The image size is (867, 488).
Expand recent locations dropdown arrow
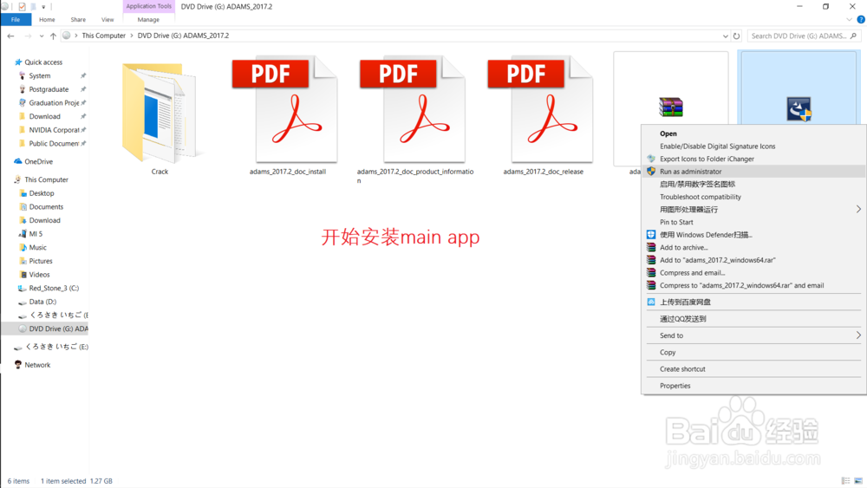point(42,36)
